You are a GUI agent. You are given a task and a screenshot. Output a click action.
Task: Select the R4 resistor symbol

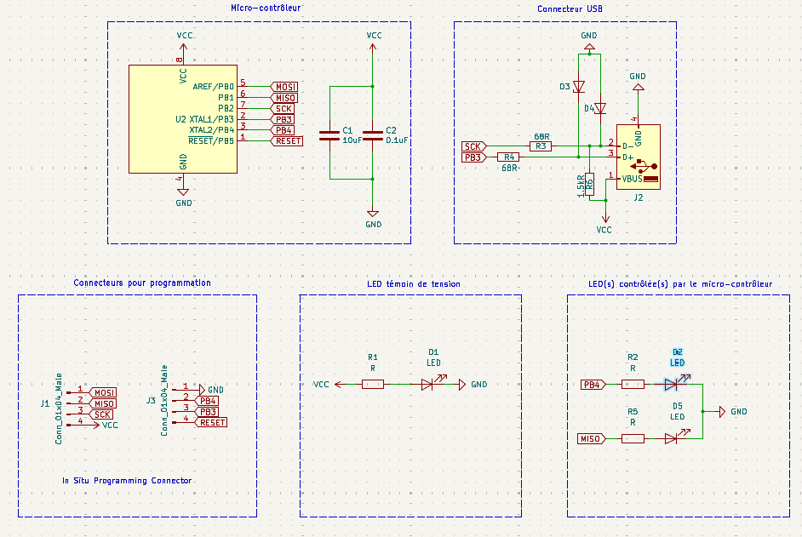click(x=509, y=157)
